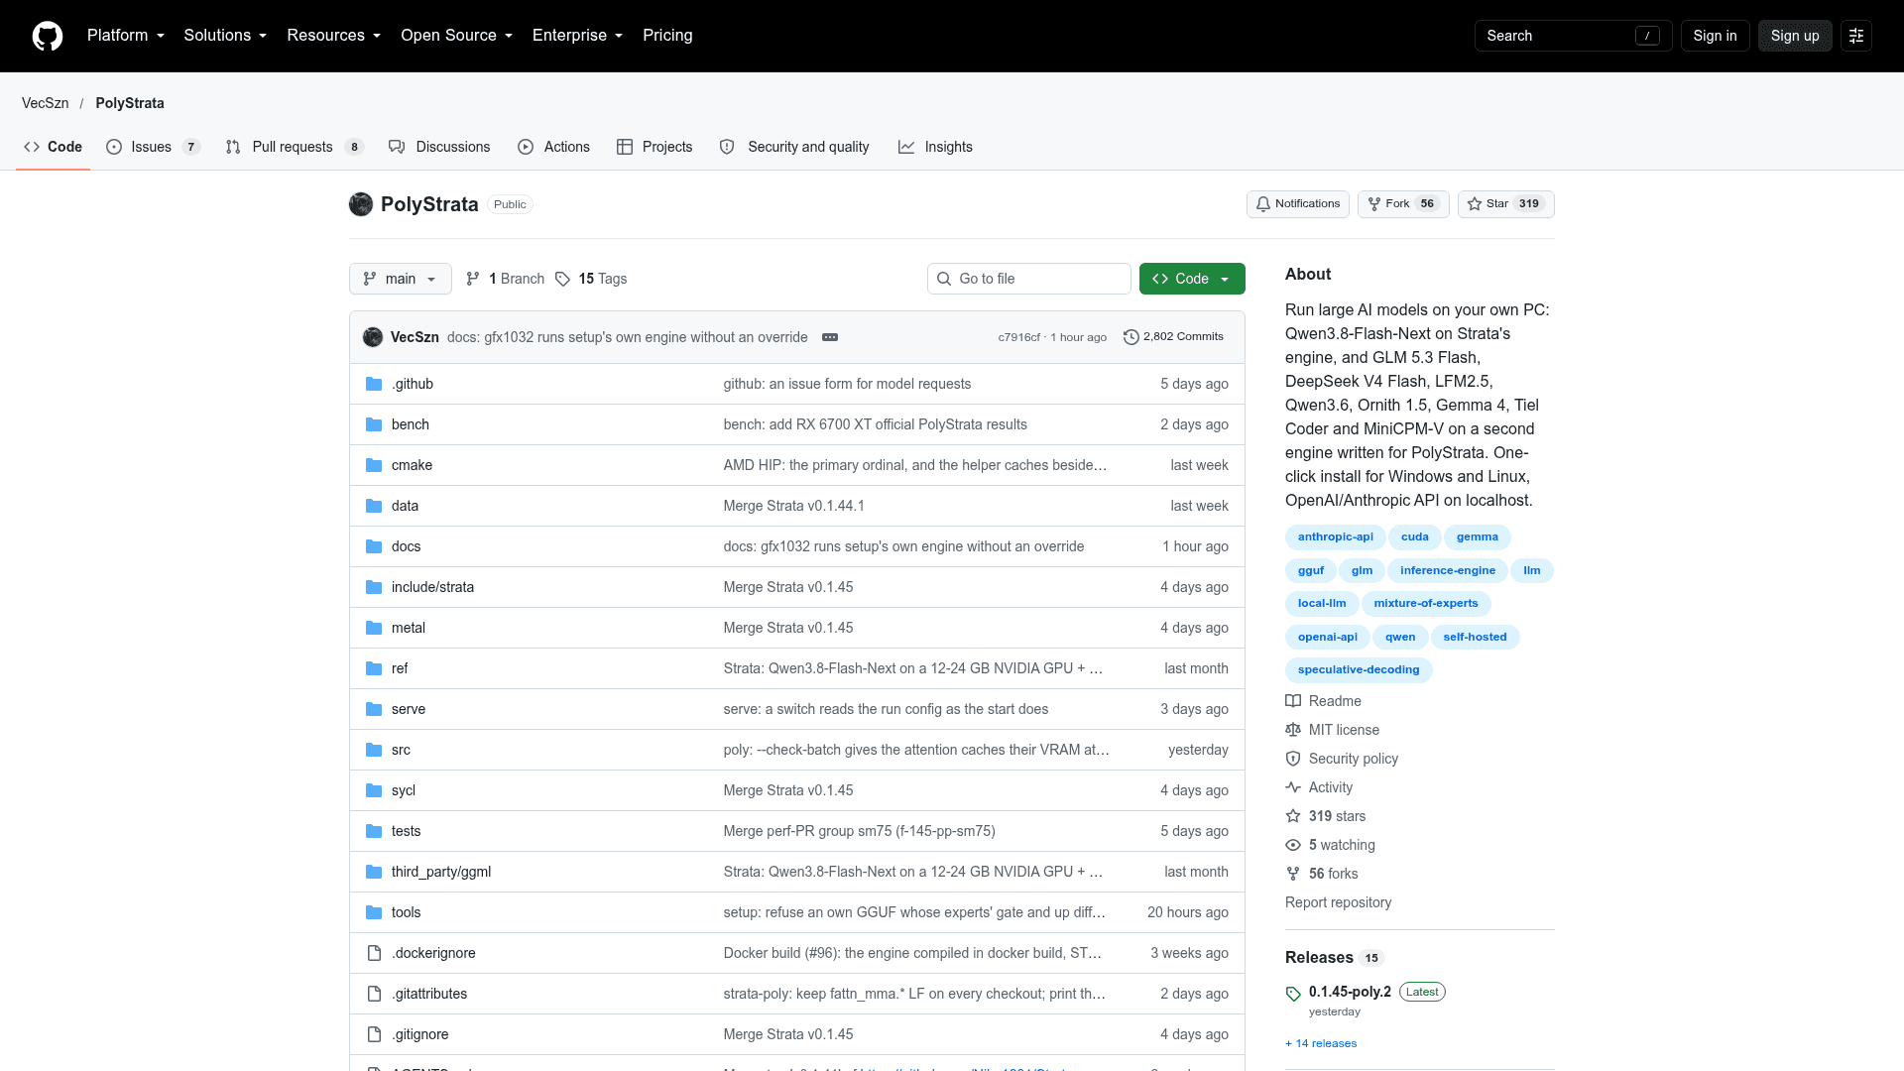The width and height of the screenshot is (1904, 1071).
Task: Open the appearance settings icon near Sign up
Action: pyautogui.click(x=1856, y=36)
